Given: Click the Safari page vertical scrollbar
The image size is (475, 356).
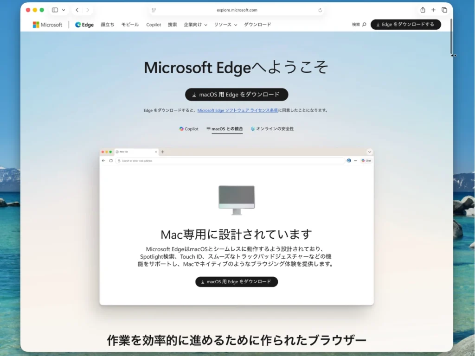Looking at the screenshot, I should pyautogui.click(x=451, y=36).
